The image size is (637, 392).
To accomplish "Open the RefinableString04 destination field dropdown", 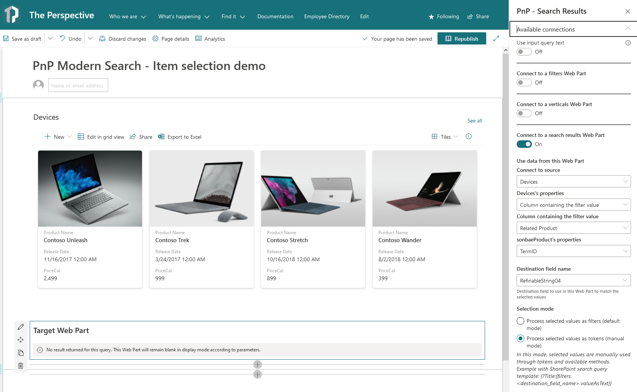I will [x=573, y=280].
